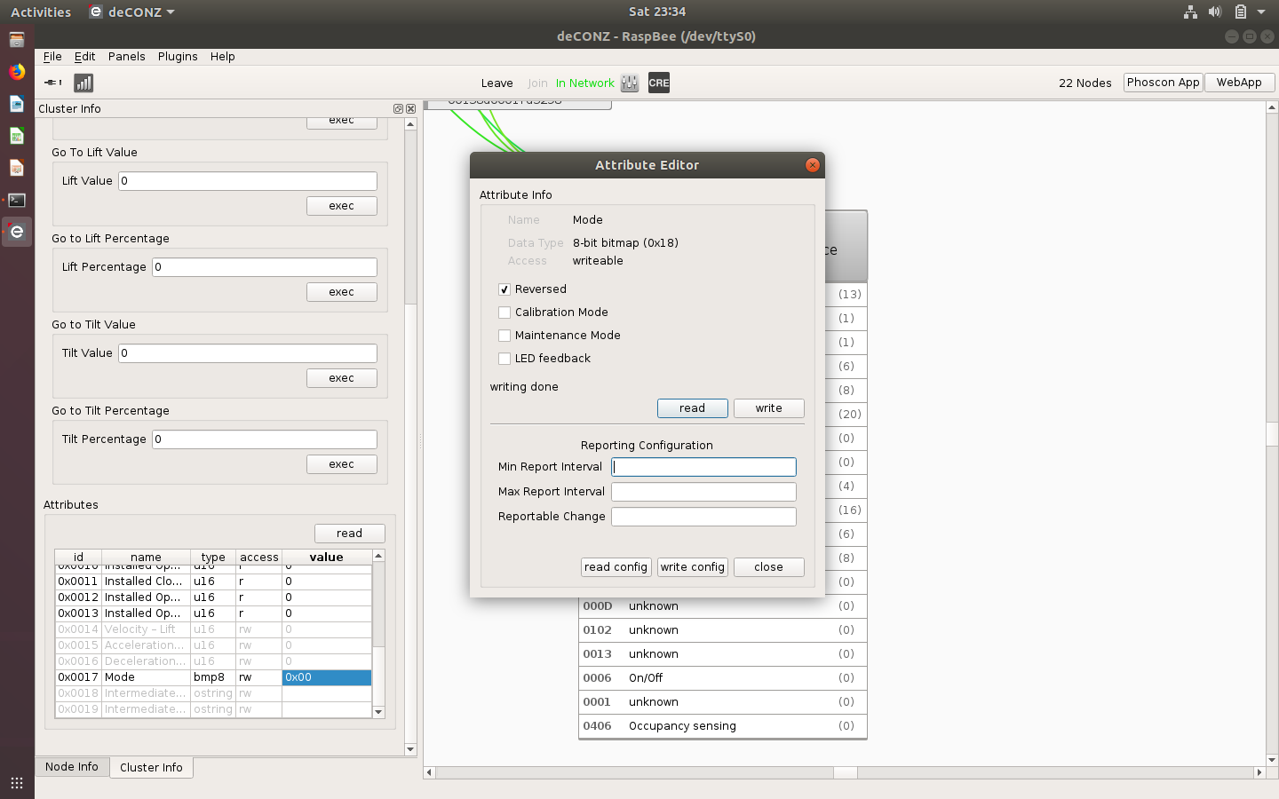This screenshot has height=799, width=1279.
Task: Focus the Reportable Change field
Action: click(x=703, y=517)
